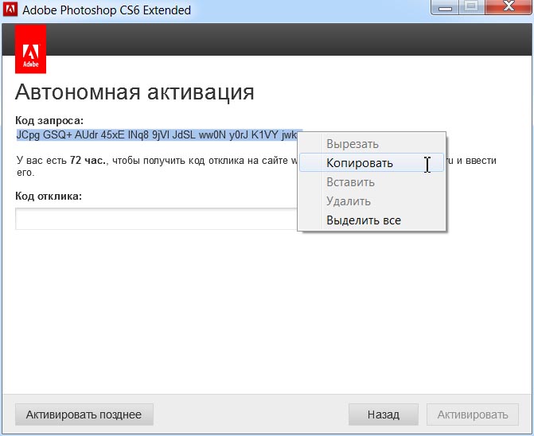Choose Вырезать in the context menu
The image size is (534, 436).
(372, 144)
